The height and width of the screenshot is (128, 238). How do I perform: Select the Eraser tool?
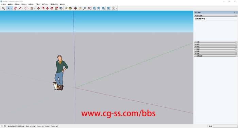click(x=15, y=8)
